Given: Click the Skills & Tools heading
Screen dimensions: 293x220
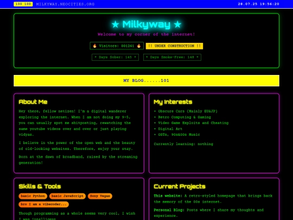Looking at the screenshot, I should coord(40,186).
